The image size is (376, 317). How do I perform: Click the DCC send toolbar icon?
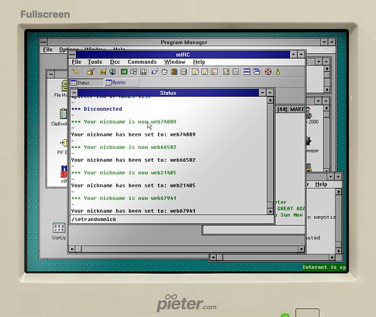155,72
